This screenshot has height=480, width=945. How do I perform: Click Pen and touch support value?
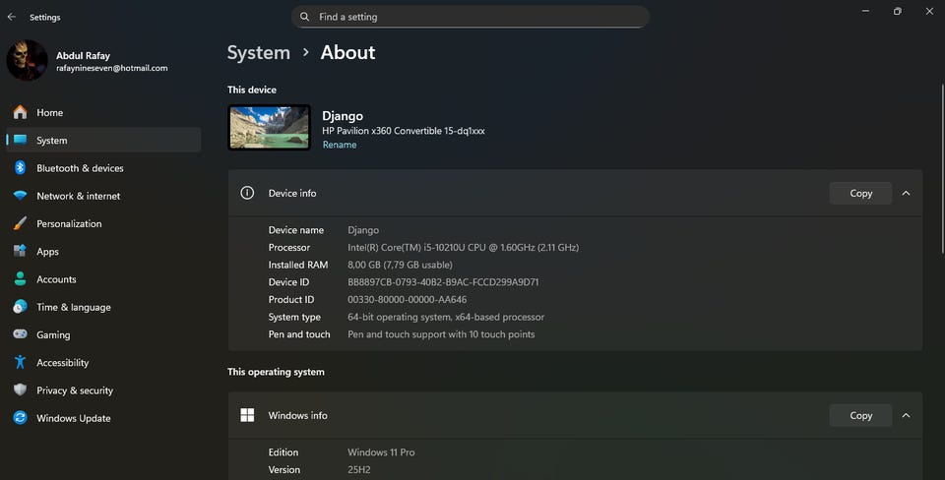tap(441, 334)
